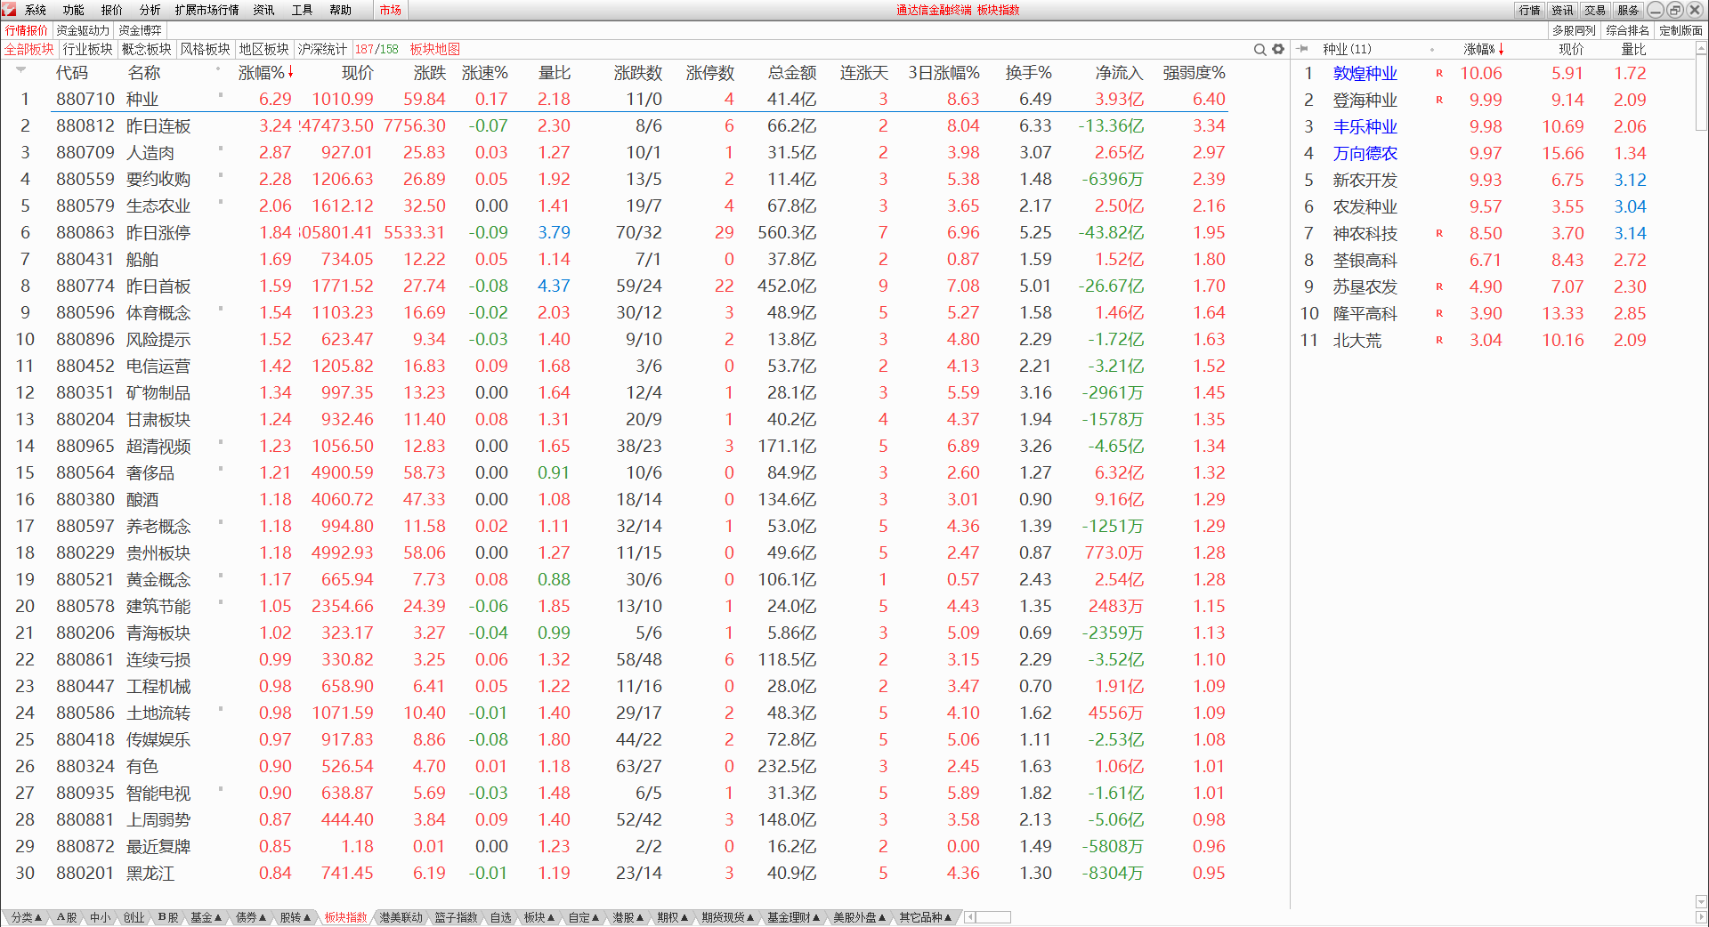Click the 交易 button at top right
Image resolution: width=1709 pixels, height=927 pixels.
(1595, 10)
